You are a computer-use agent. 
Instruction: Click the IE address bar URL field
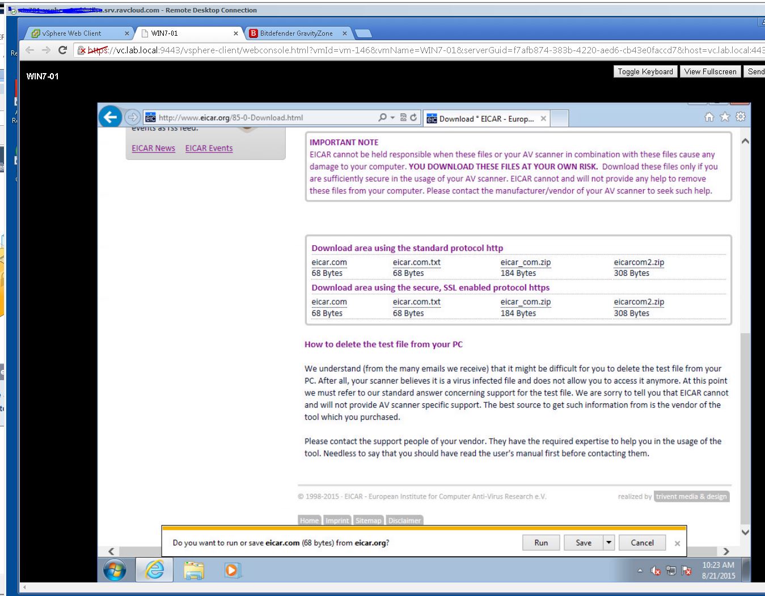point(261,118)
